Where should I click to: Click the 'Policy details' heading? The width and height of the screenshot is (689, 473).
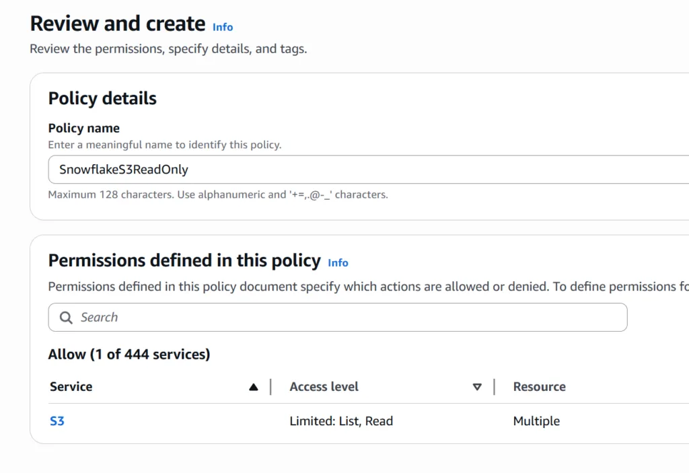click(x=102, y=98)
